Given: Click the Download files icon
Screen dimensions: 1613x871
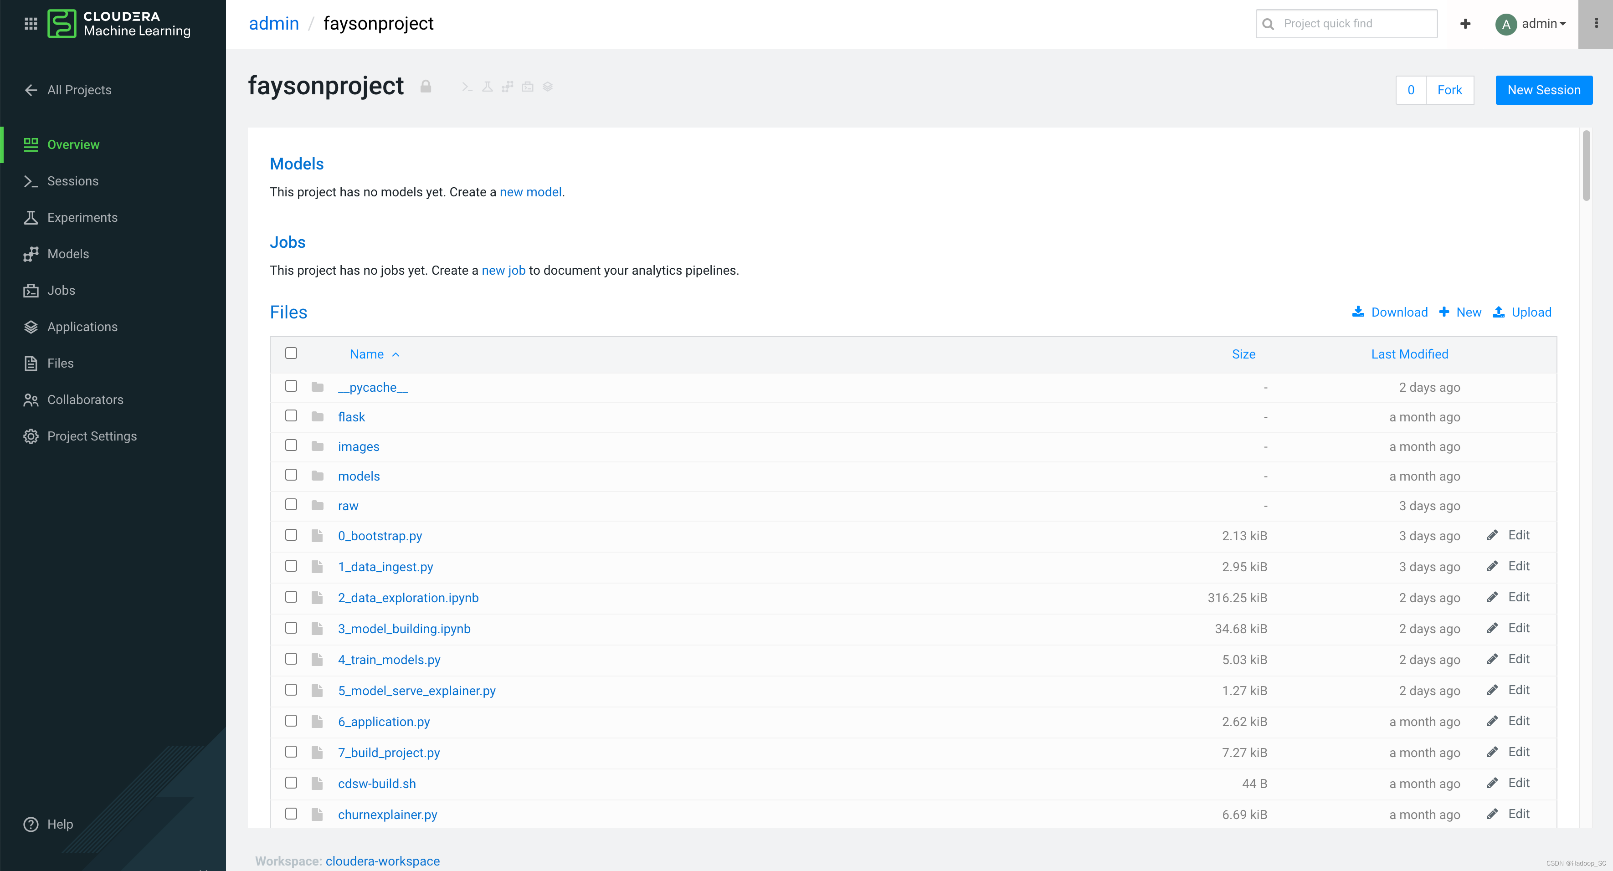Looking at the screenshot, I should 1357,312.
